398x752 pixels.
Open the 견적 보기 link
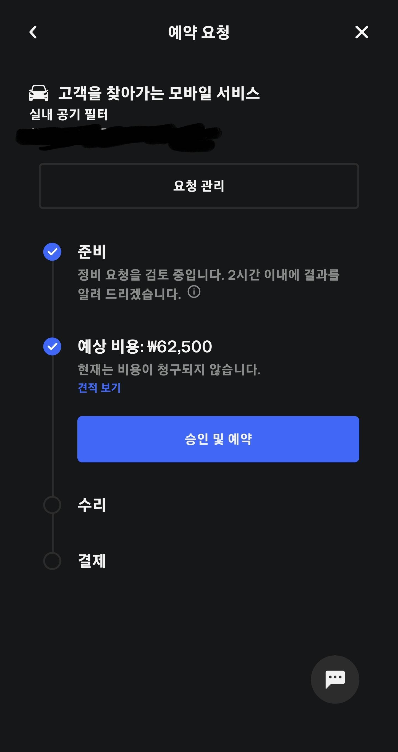(99, 388)
